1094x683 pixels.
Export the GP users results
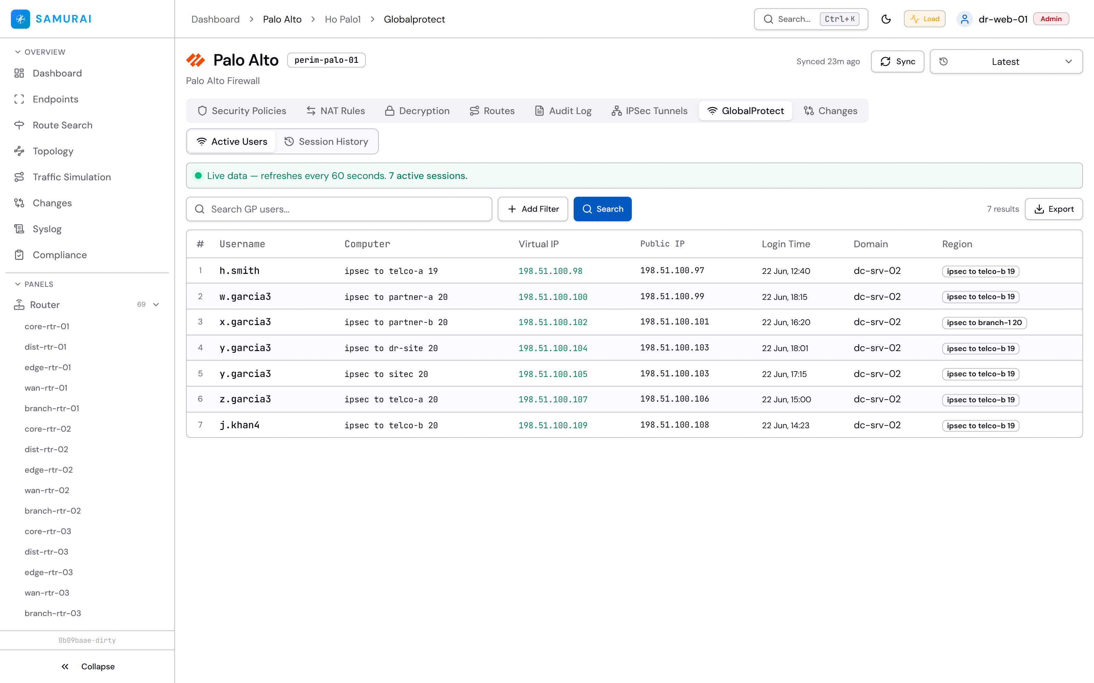tap(1053, 209)
